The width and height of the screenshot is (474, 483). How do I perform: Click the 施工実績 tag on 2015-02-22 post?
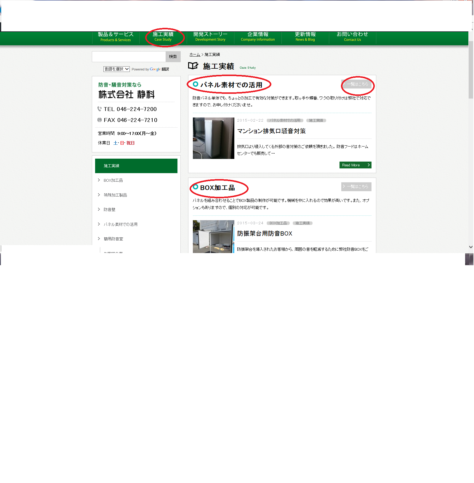tap(316, 120)
